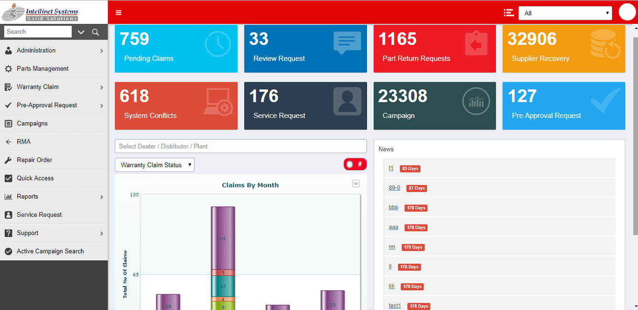638x310 pixels.
Task: Open the 1165 Part Return Requests card
Action: tap(434, 48)
